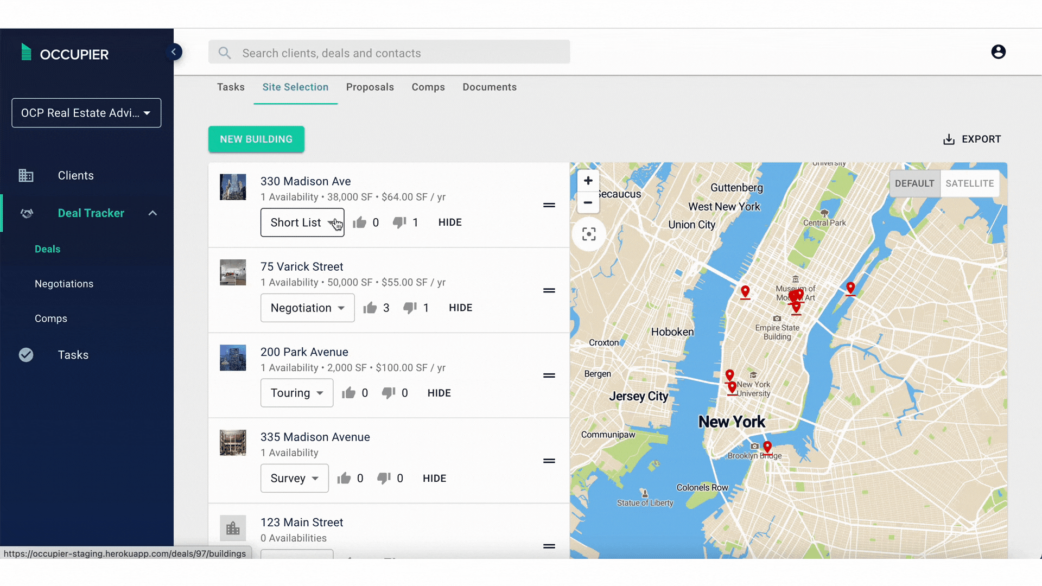Click the New Building button
The height and width of the screenshot is (586, 1042).
tap(256, 139)
